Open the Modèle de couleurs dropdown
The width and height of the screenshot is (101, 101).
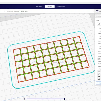click(50, 11)
